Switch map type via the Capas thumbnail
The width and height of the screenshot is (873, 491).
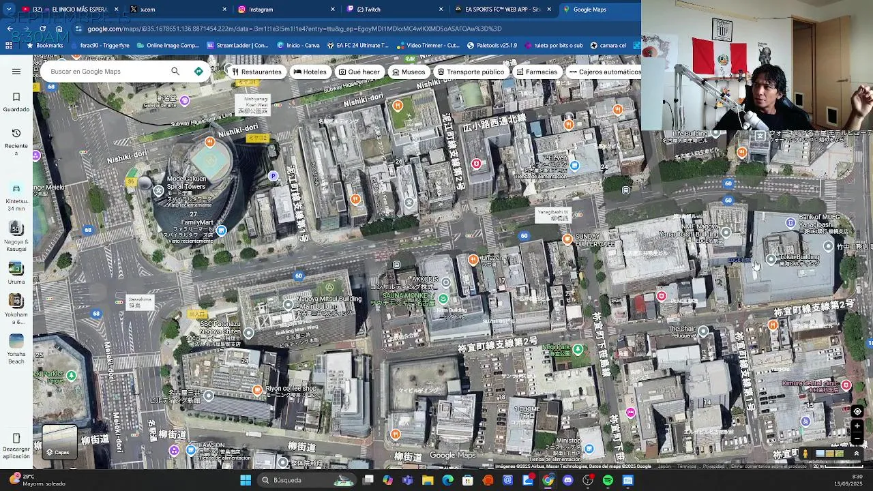click(x=59, y=441)
